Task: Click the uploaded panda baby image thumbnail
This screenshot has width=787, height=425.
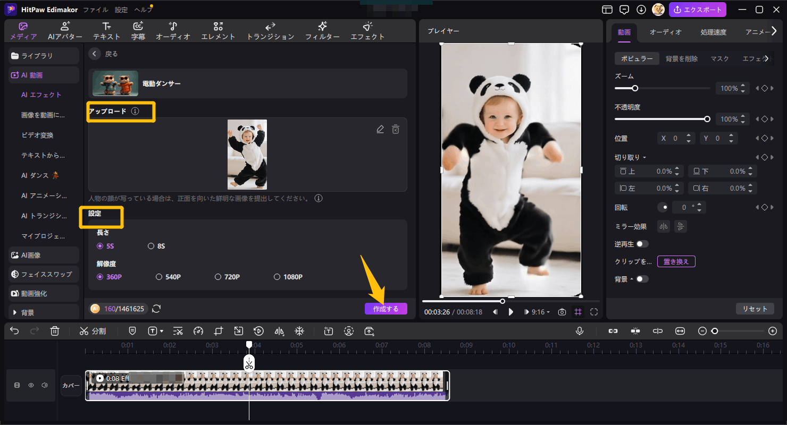Action: (x=247, y=154)
